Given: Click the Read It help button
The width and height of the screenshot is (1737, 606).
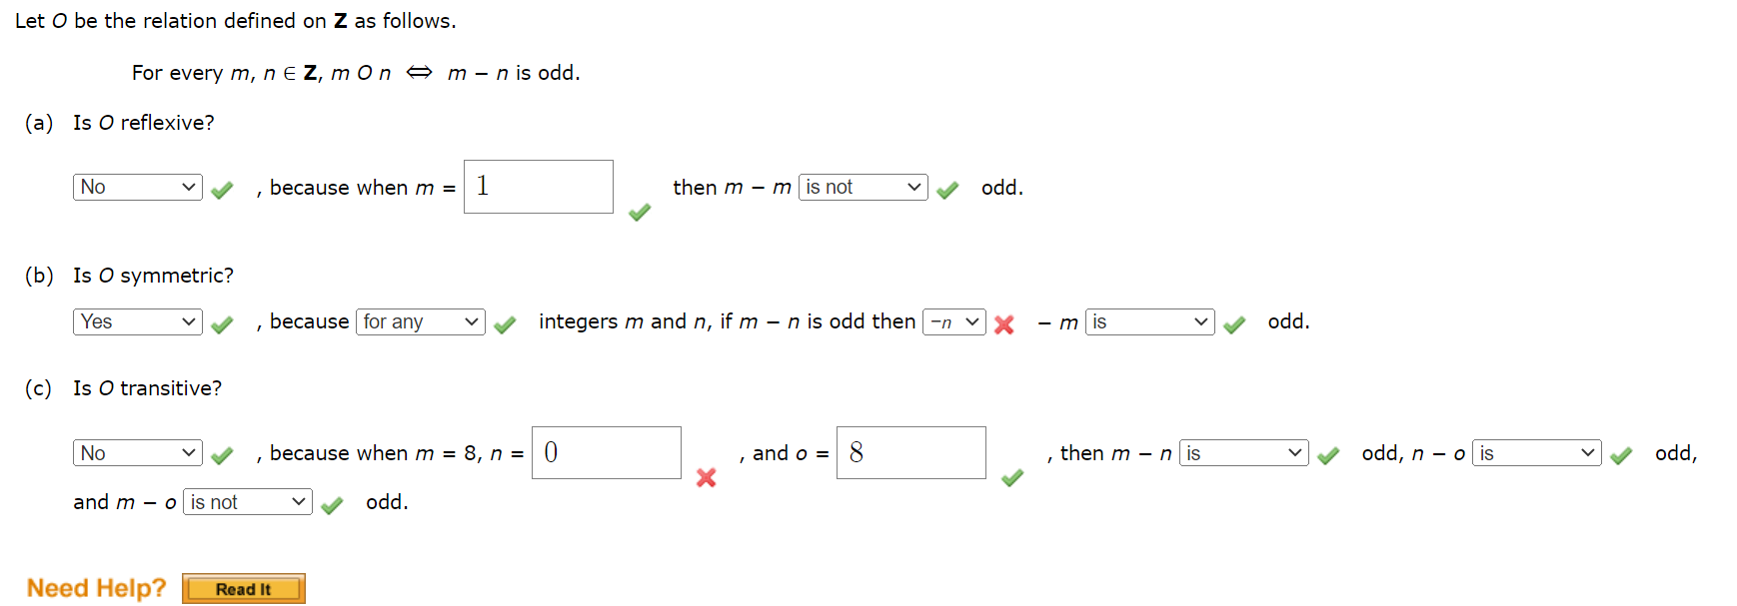Looking at the screenshot, I should click(242, 588).
